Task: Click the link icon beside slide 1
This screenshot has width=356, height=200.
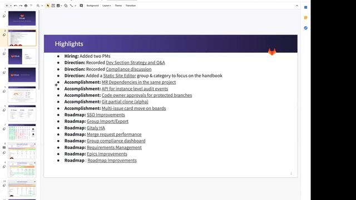Action: tap(4, 16)
